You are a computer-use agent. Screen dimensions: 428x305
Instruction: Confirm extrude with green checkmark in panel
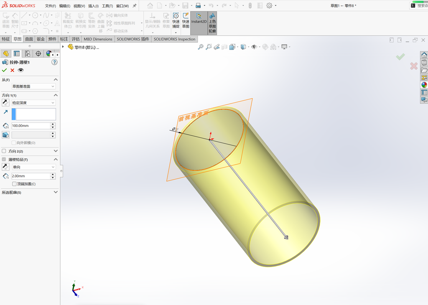pyautogui.click(x=4, y=70)
